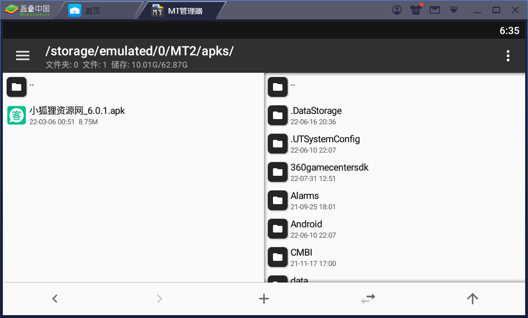This screenshot has width=528, height=318.
Task: Open the hamburger navigation menu
Action: coord(23,55)
